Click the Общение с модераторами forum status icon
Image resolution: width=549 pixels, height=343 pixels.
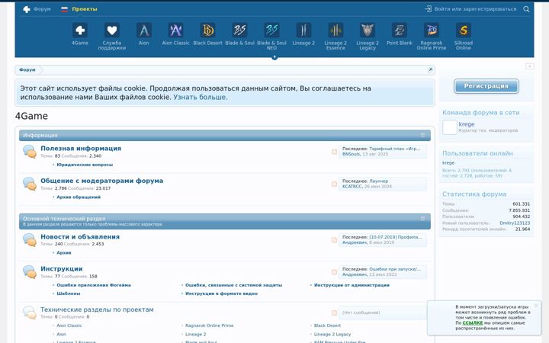pos(30,184)
